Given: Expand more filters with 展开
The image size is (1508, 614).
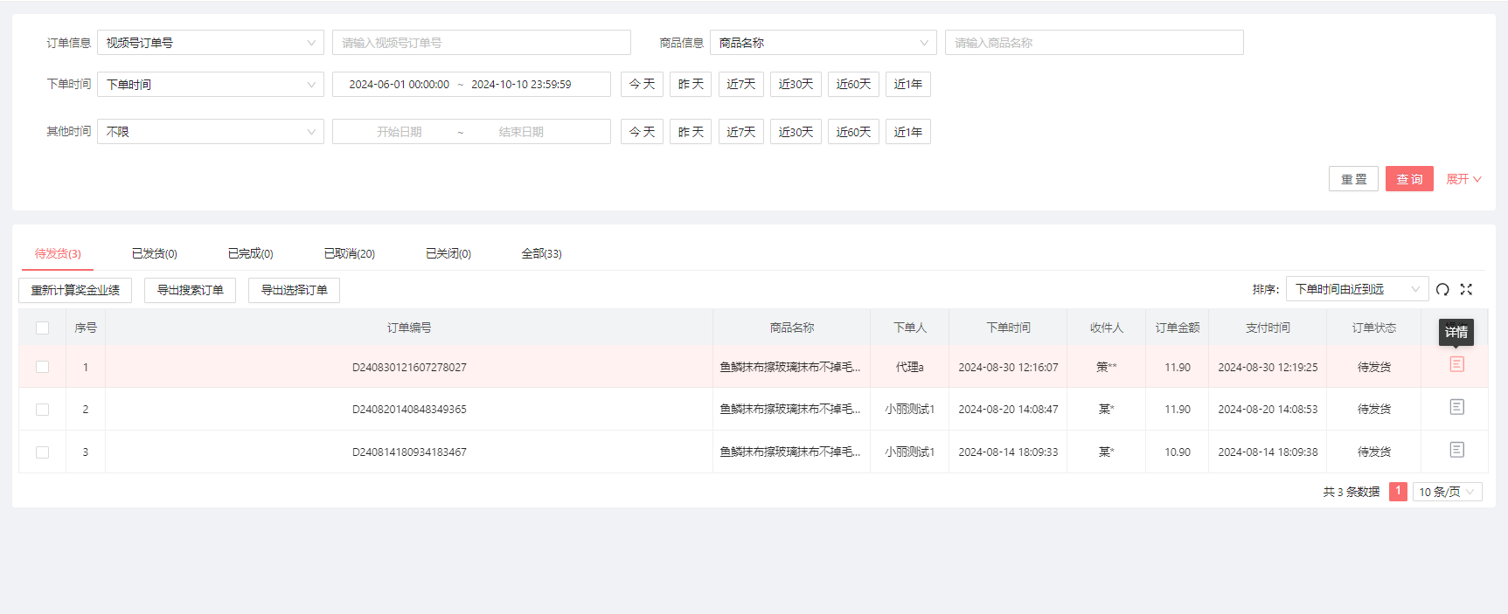Looking at the screenshot, I should pyautogui.click(x=1463, y=179).
